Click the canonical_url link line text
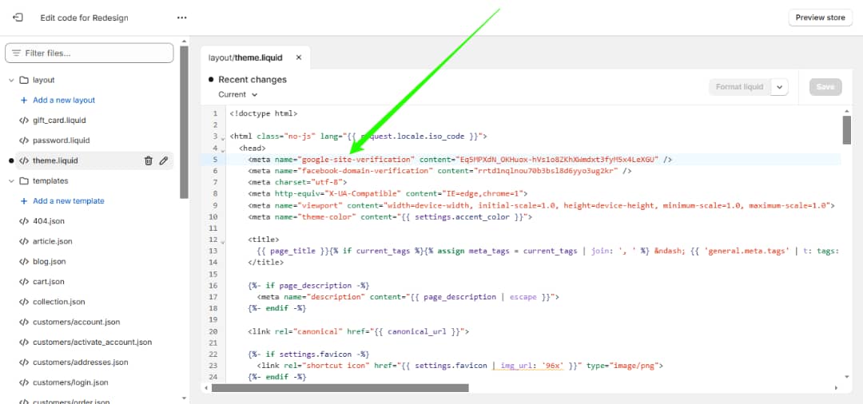 pyautogui.click(x=358, y=331)
